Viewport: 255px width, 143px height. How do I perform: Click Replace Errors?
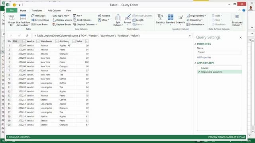62,25
